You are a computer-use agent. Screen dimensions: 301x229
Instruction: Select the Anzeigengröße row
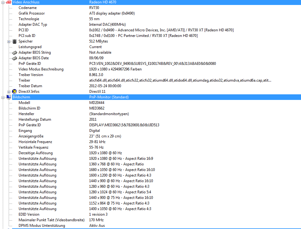[157, 136]
